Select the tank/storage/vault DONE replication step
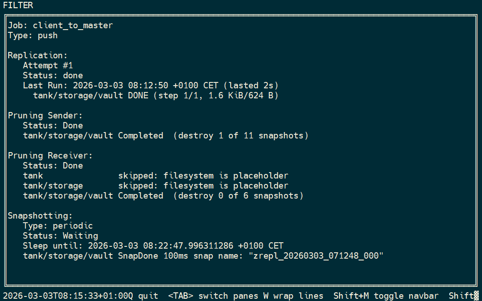The height and width of the screenshot is (301, 482). point(155,96)
